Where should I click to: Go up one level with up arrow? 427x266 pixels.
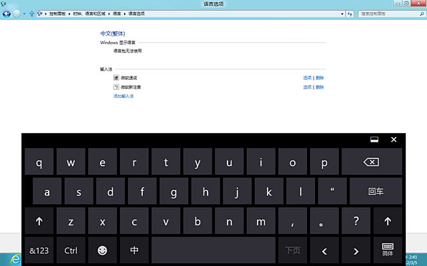(31, 13)
